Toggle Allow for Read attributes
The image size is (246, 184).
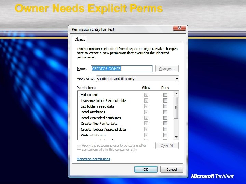(146, 112)
